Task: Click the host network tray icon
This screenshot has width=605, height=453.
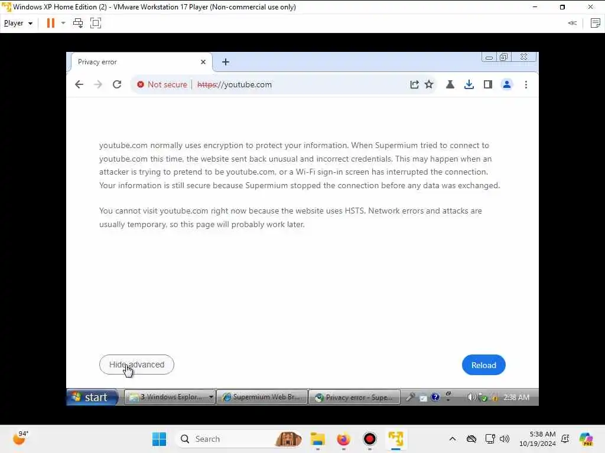Action: (490, 439)
